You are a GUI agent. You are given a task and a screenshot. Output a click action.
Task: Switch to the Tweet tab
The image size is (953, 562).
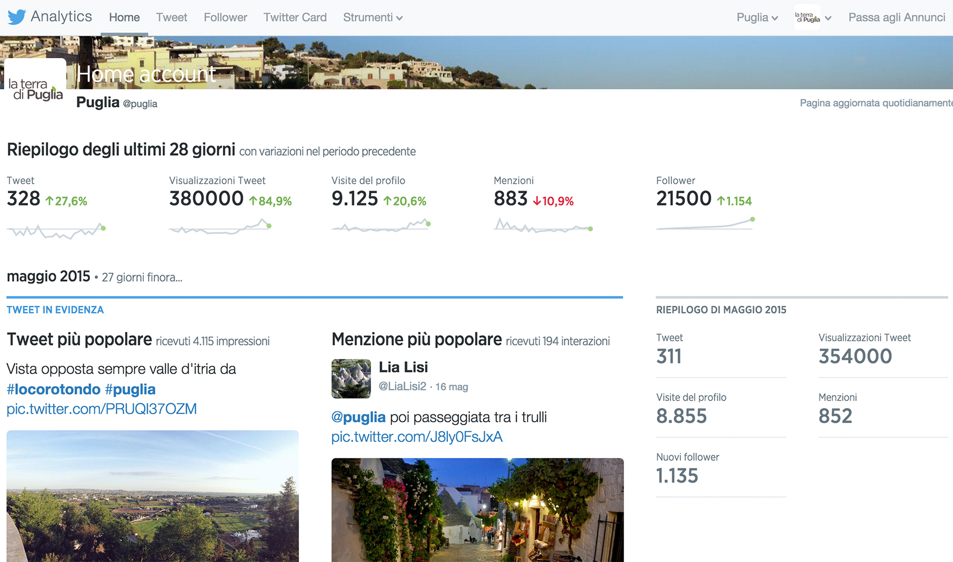point(172,17)
